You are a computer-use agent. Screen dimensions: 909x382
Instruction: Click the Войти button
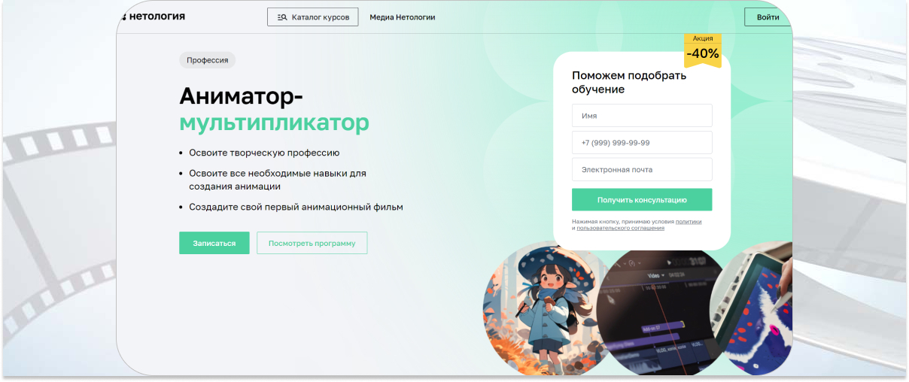(768, 17)
